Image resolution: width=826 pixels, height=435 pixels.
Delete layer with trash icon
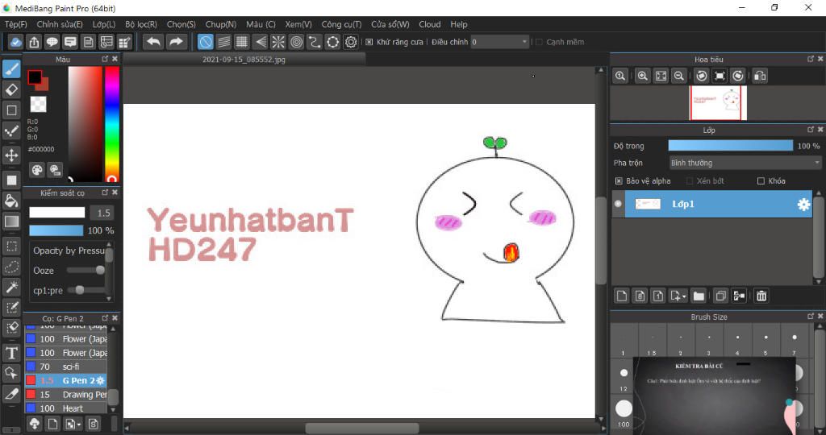[x=761, y=296]
